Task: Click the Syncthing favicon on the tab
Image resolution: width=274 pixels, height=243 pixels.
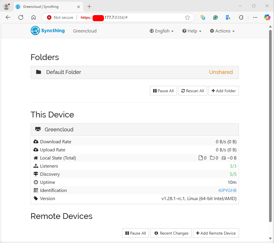Action: tap(18, 7)
